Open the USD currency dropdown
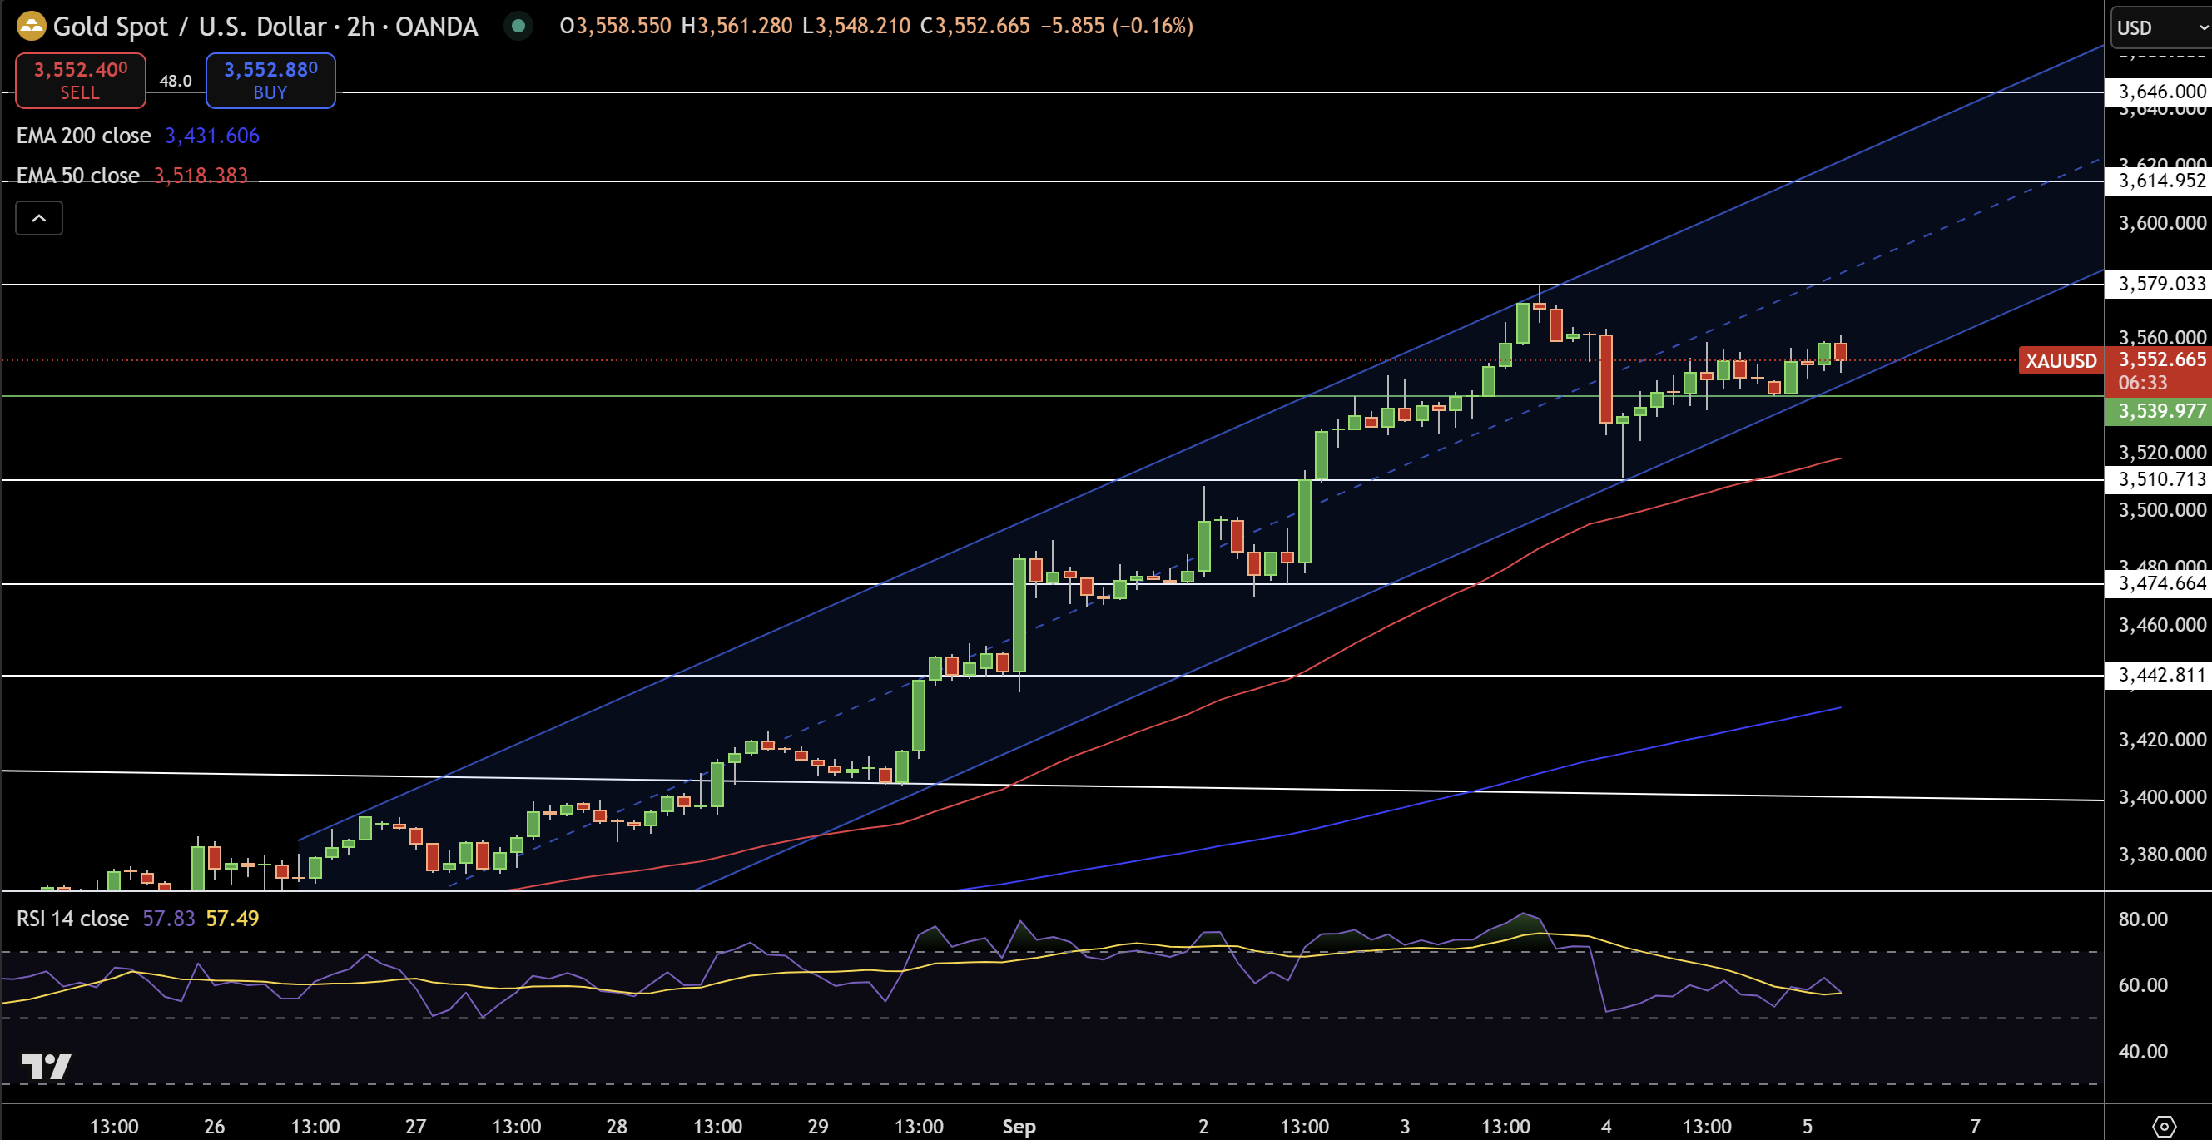Viewport: 2212px width, 1140px height. point(2161,27)
